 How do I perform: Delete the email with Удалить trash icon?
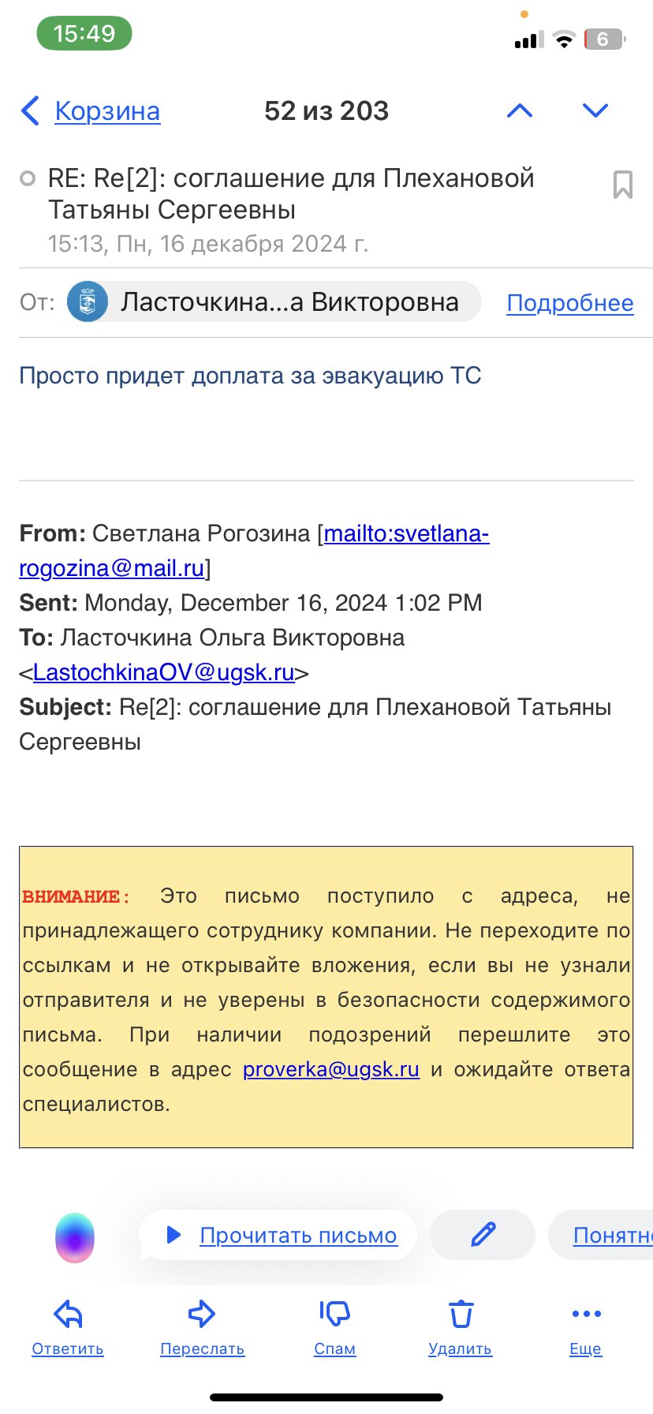tap(461, 1328)
